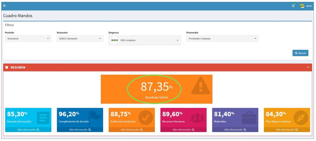Viewport: 316px width, 141px height.
Task: Click the checkmark icon on Auditorías Instalación
Action: [146, 117]
